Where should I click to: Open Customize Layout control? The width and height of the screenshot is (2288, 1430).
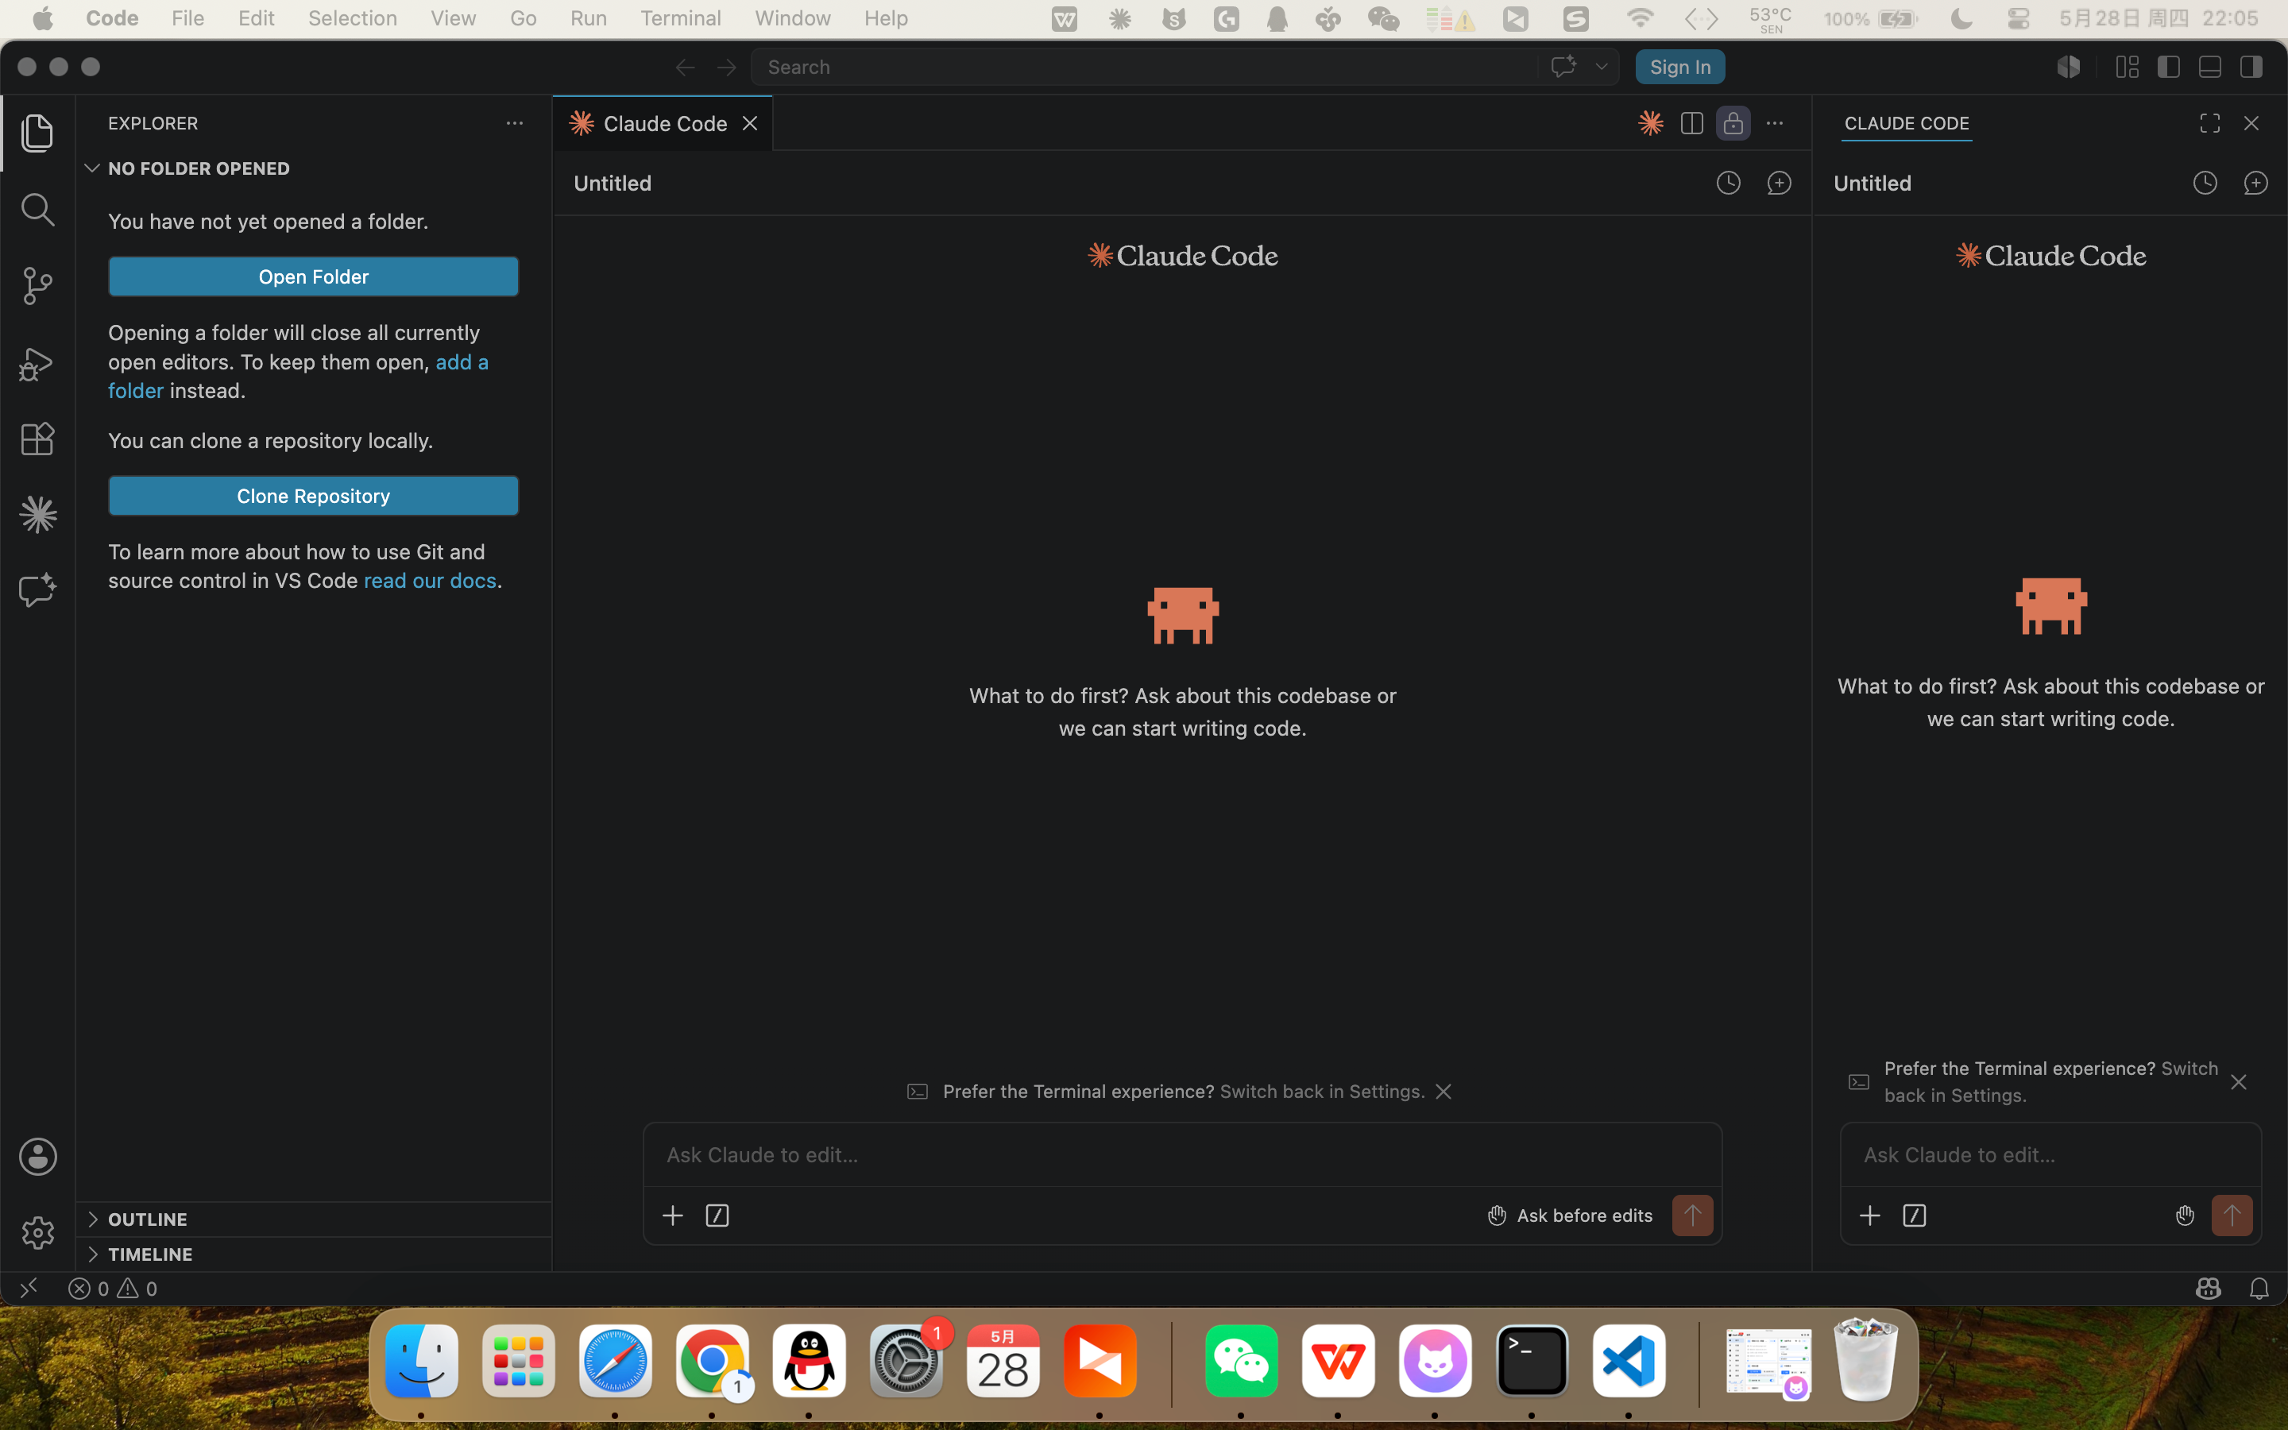point(2128,68)
